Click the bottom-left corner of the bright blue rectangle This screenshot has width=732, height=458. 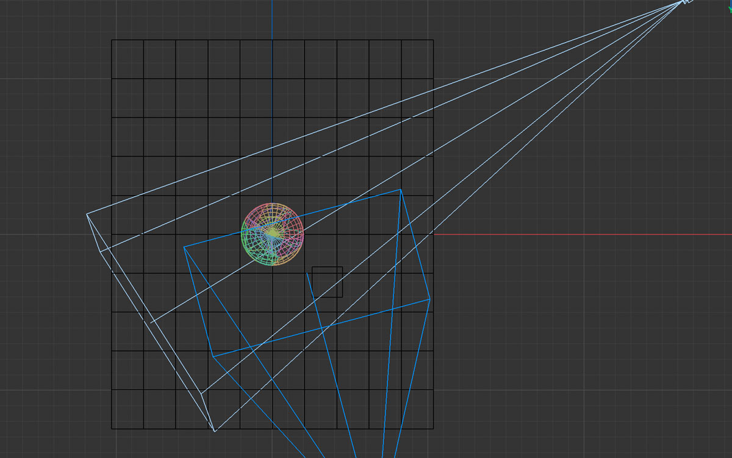(213, 357)
